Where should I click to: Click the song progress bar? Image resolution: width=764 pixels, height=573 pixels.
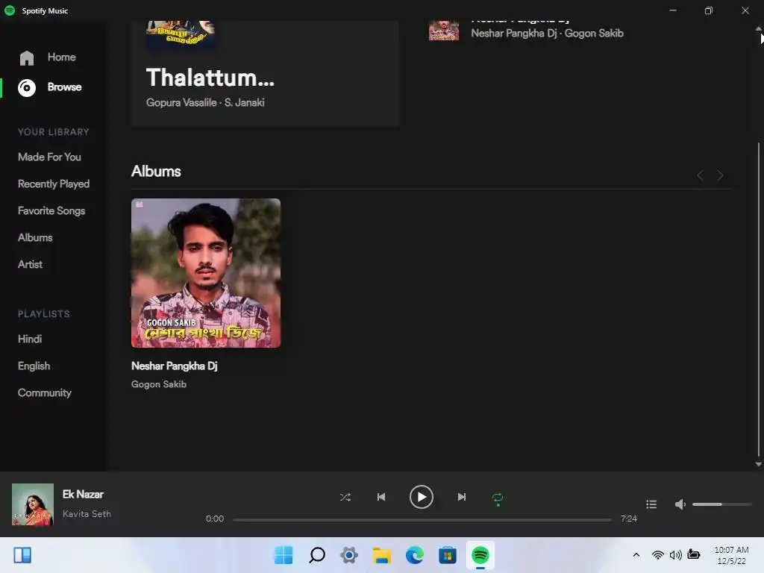point(422,519)
